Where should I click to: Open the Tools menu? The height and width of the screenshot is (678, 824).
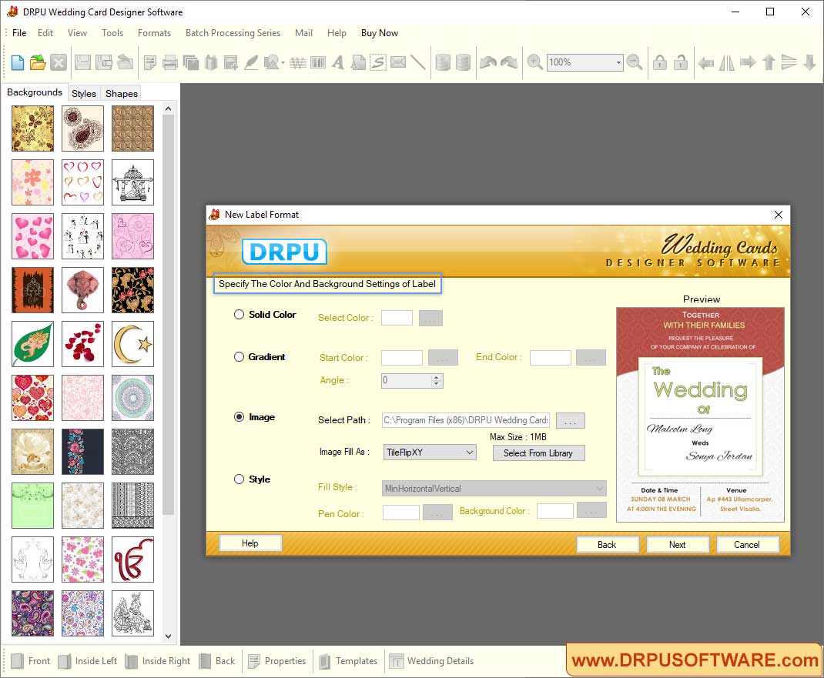point(112,32)
